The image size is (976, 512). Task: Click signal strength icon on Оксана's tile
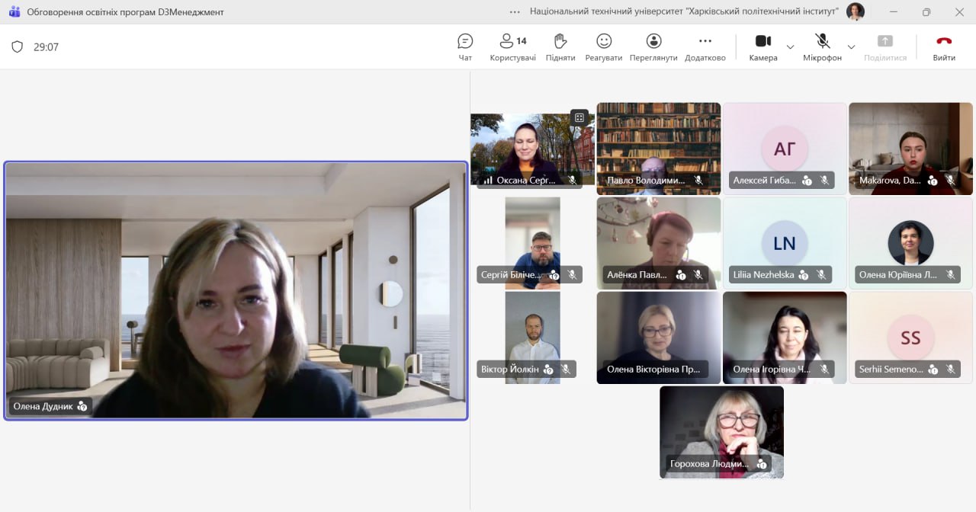point(488,181)
